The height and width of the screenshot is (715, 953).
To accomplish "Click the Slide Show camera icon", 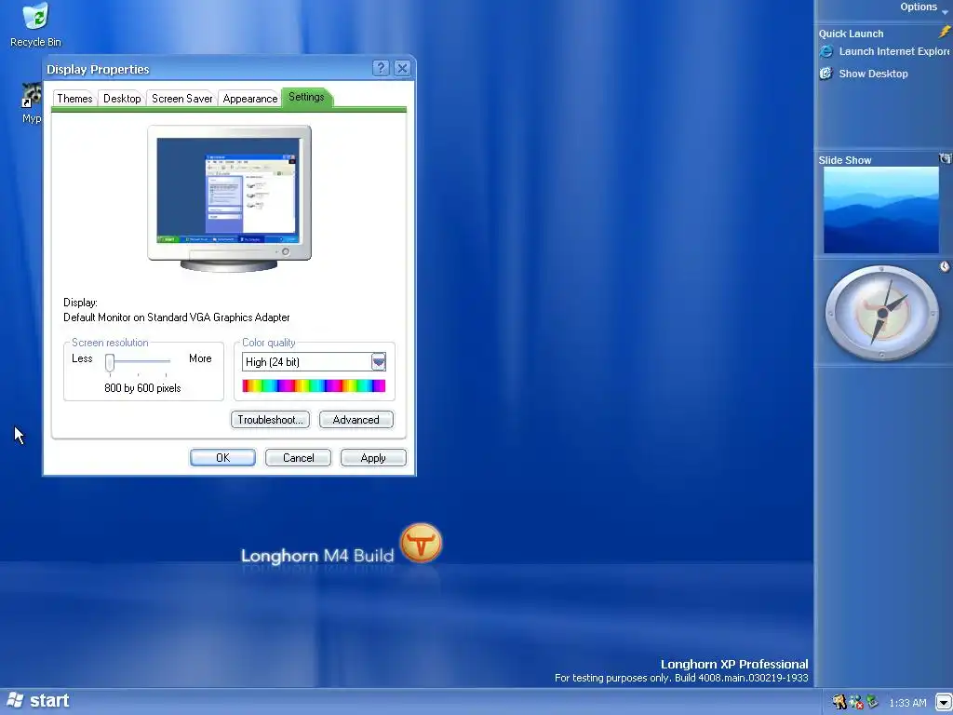I will [x=946, y=158].
